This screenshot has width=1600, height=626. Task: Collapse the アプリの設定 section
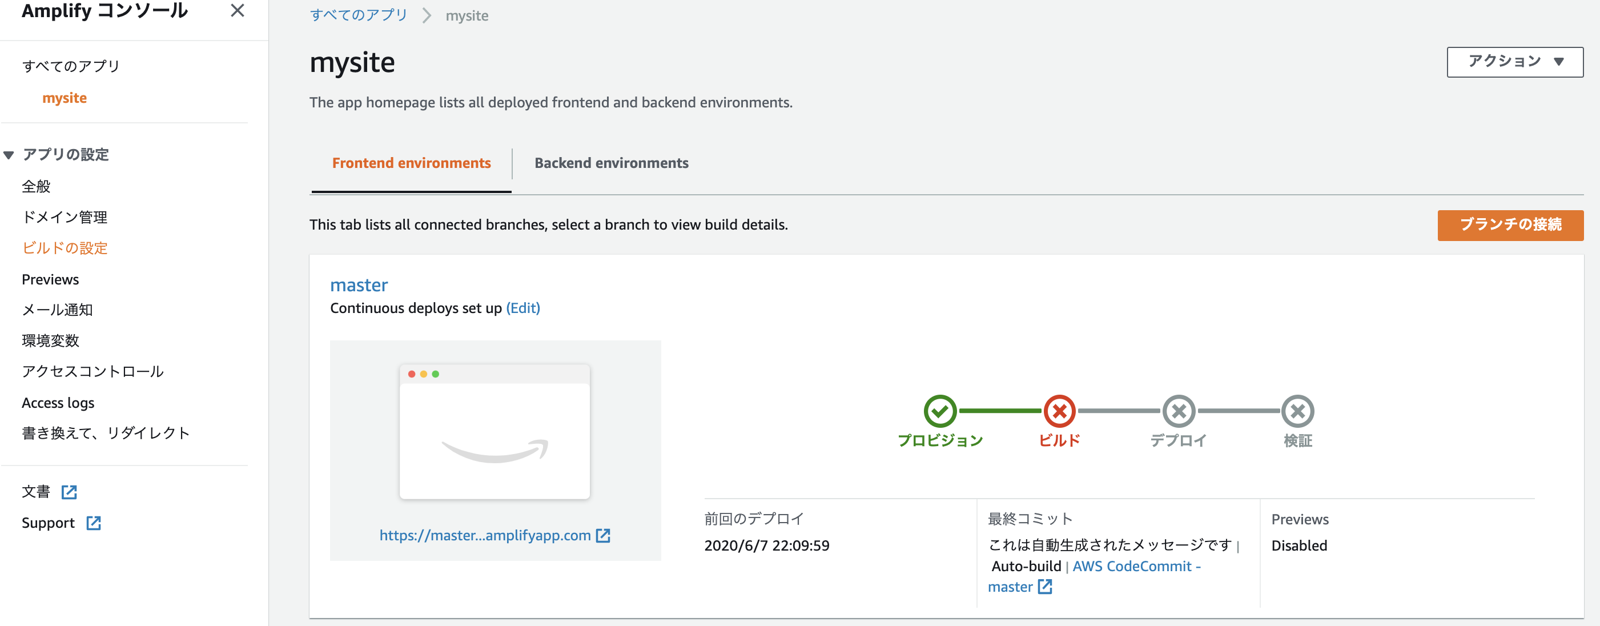9,155
